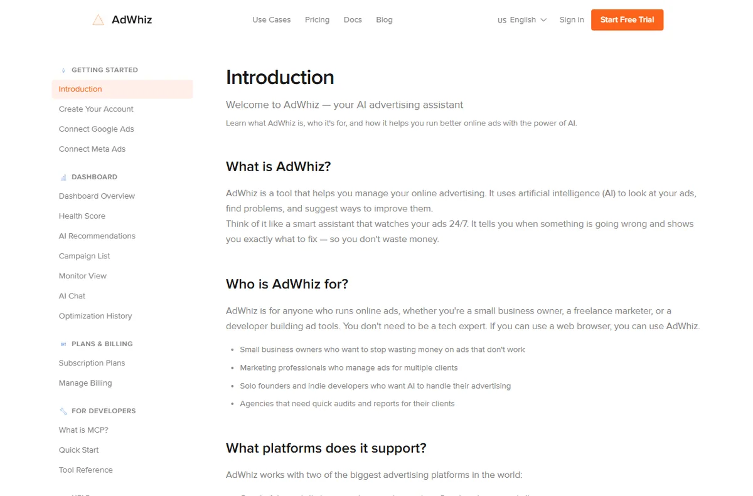Image resolution: width=753 pixels, height=496 pixels.
Task: Click the Plans & Billing section icon
Action: click(x=63, y=344)
